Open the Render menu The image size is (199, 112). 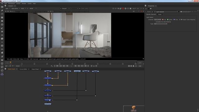point(24,3)
